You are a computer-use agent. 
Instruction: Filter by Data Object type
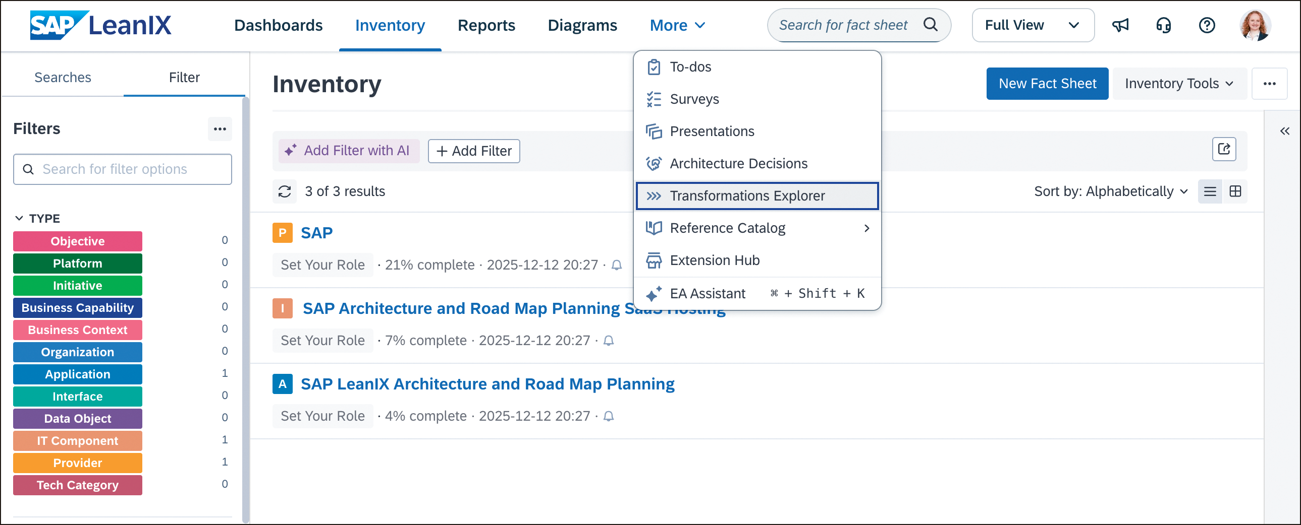click(78, 419)
